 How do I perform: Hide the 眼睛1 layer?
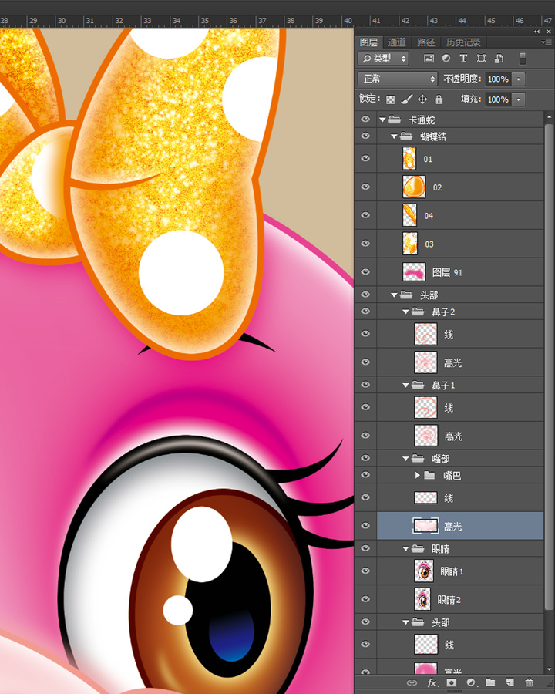coord(365,571)
